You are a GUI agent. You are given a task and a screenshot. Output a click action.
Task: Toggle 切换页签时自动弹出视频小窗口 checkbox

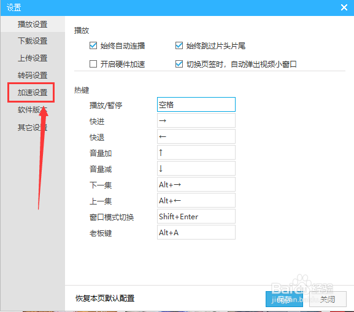(179, 64)
